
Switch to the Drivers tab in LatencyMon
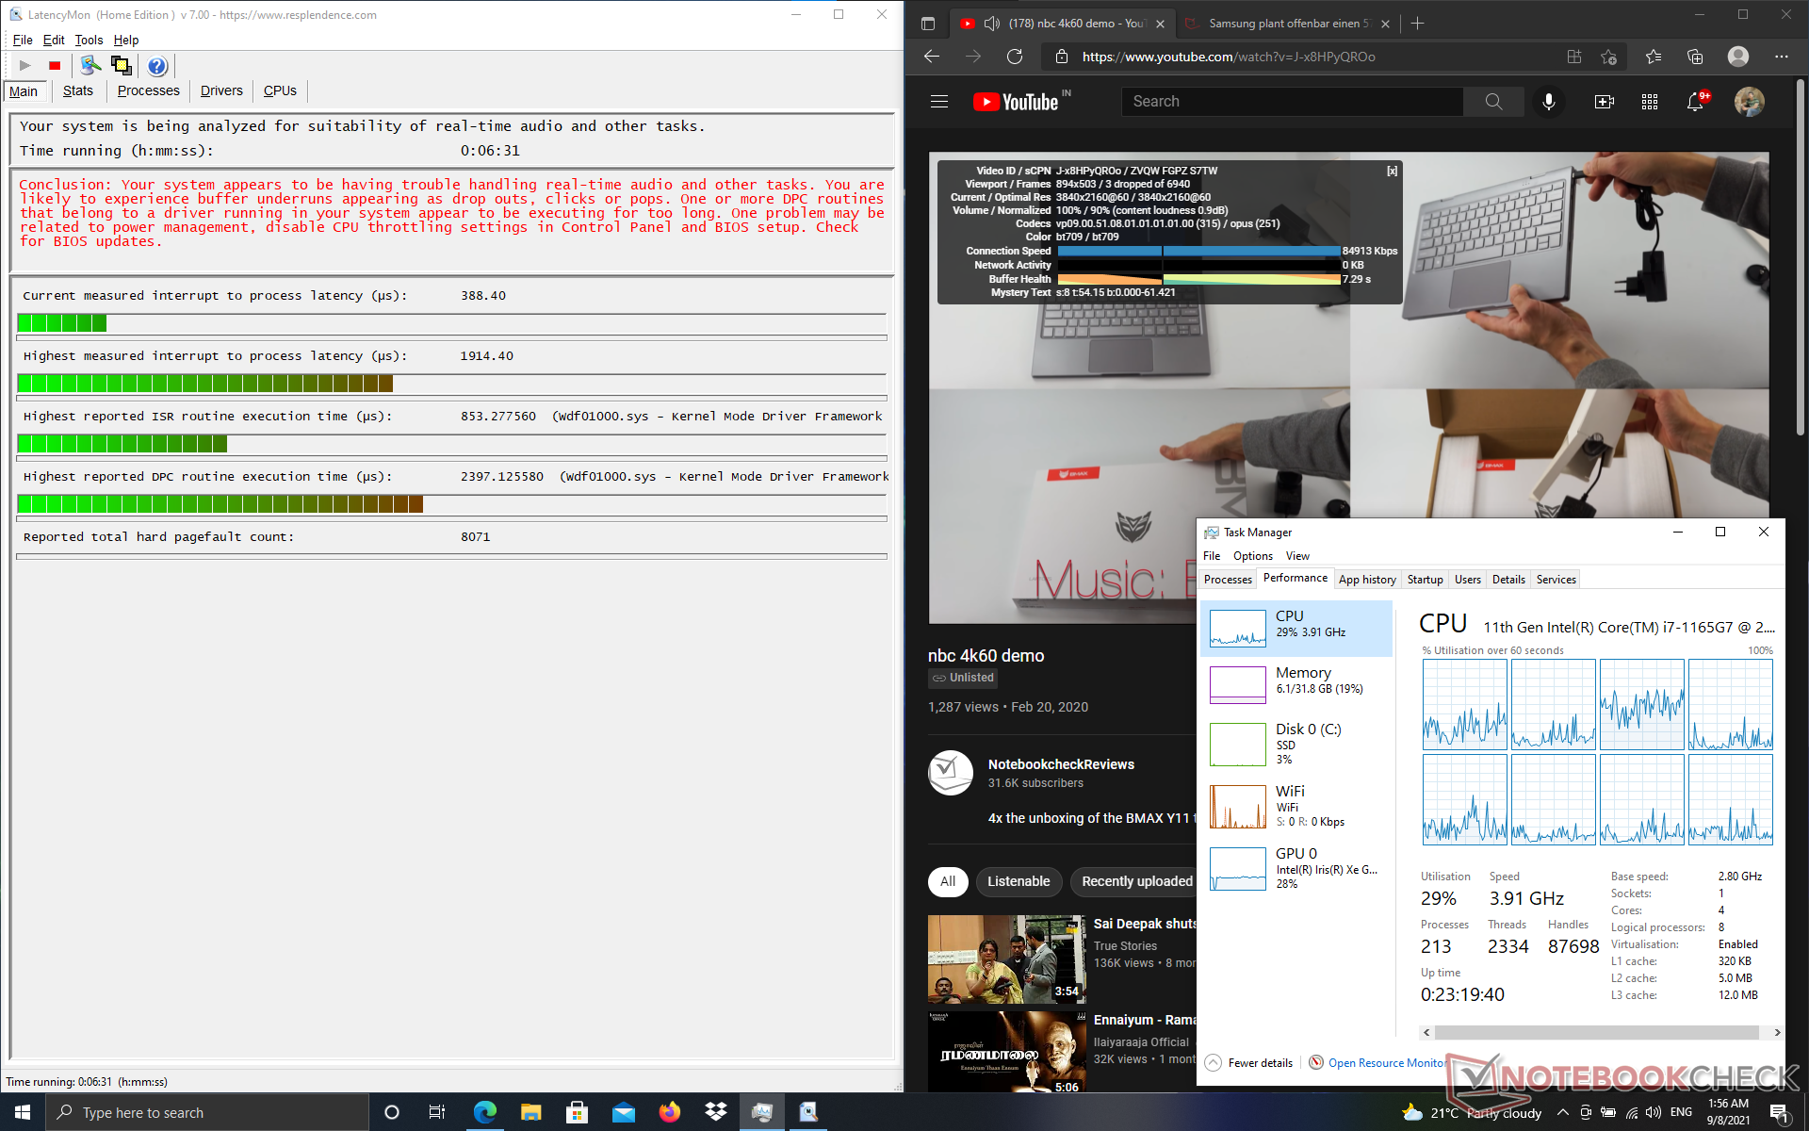(x=221, y=90)
